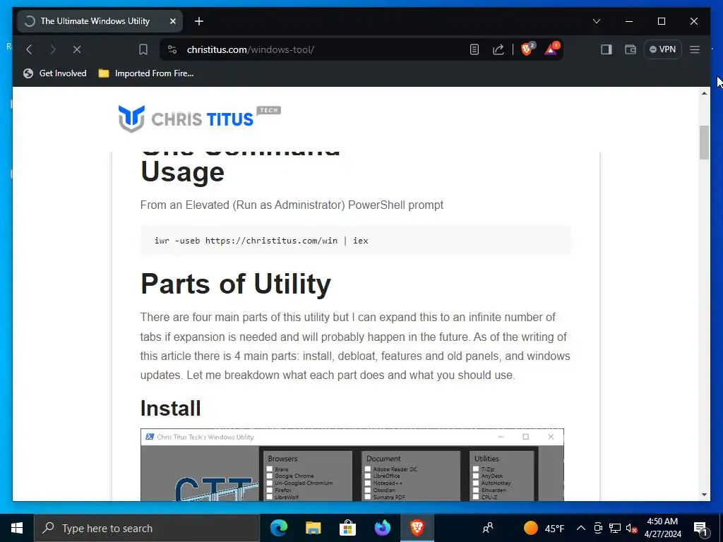Open muted volume tray icon
Image resolution: width=723 pixels, height=542 pixels.
click(632, 528)
